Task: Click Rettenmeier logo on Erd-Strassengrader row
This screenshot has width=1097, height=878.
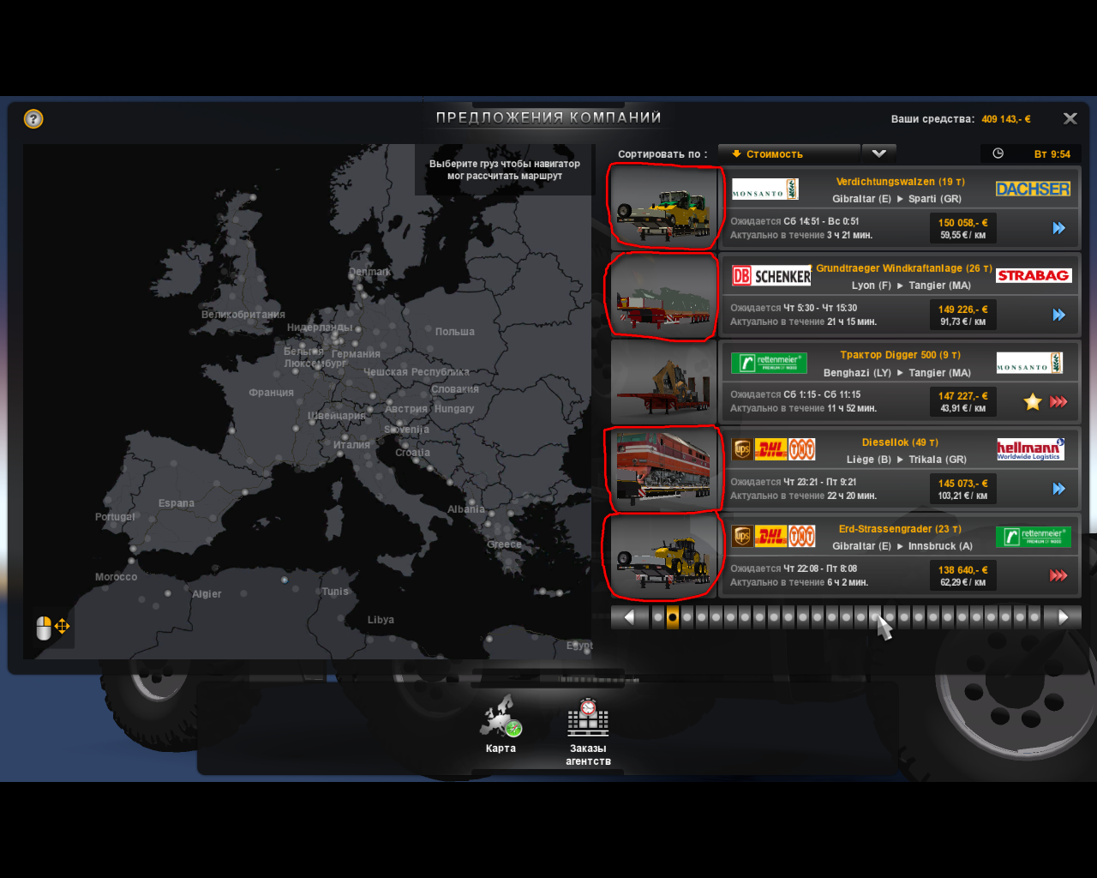Action: [x=1034, y=536]
